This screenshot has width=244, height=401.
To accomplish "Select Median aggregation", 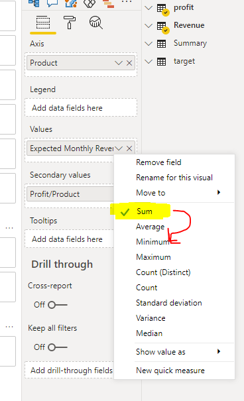I will click(149, 333).
